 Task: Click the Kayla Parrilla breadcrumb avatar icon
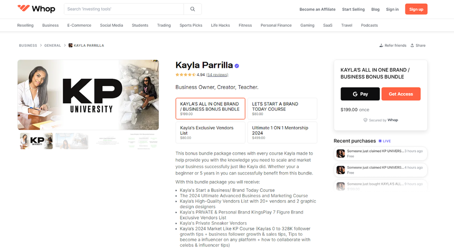click(70, 45)
